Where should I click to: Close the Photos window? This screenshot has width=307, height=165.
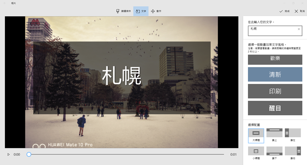(302, 3)
